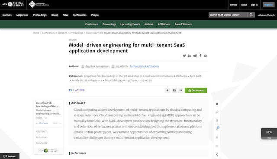
Task: Share article on Facebook
Action: (x=200, y=56)
